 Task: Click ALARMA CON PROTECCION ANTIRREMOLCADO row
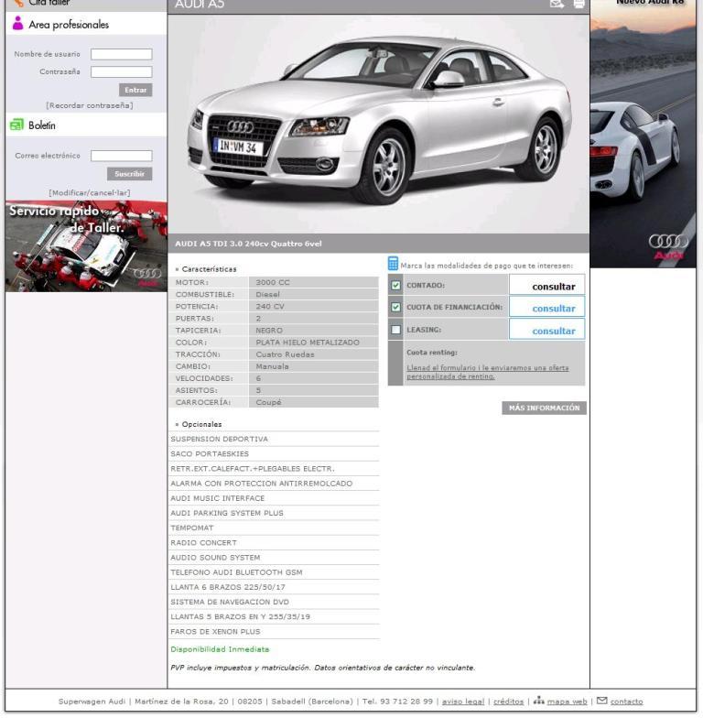coord(274,484)
